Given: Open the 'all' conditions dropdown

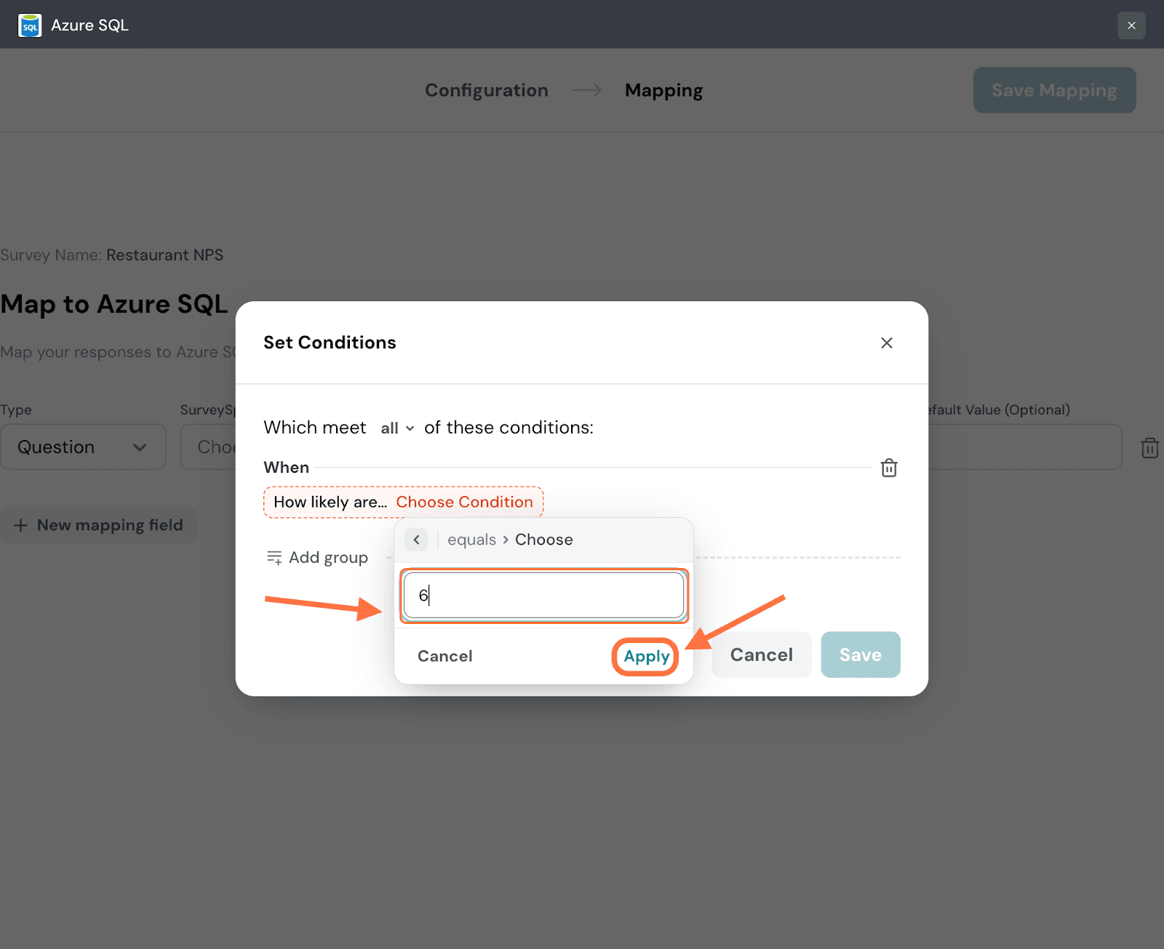Looking at the screenshot, I should (397, 428).
